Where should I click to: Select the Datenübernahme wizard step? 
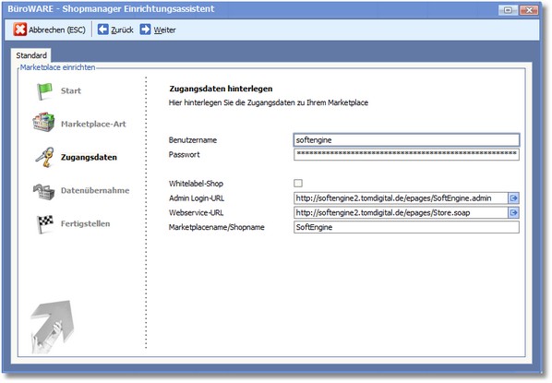(x=95, y=190)
